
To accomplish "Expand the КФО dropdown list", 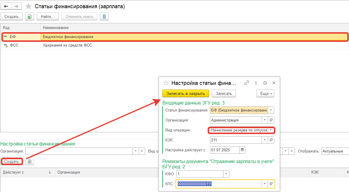I will pyautogui.click(x=226, y=174).
